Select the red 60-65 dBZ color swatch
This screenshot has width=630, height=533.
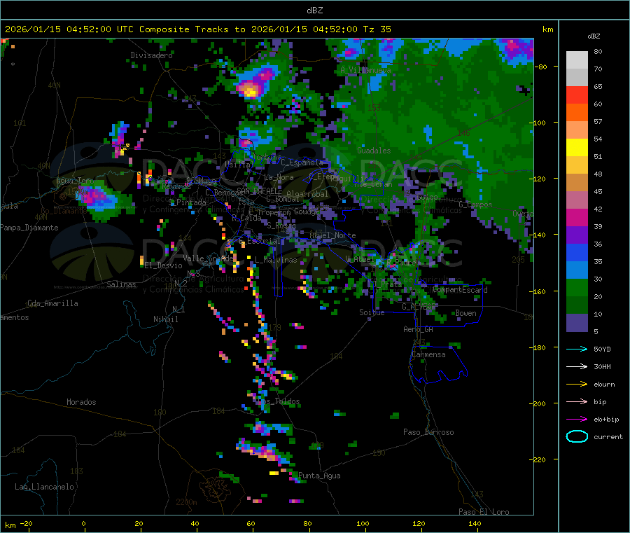[577, 95]
